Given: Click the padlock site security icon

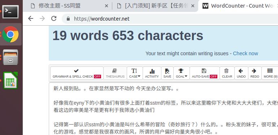Looking at the screenshot, I should pos(68,19).
